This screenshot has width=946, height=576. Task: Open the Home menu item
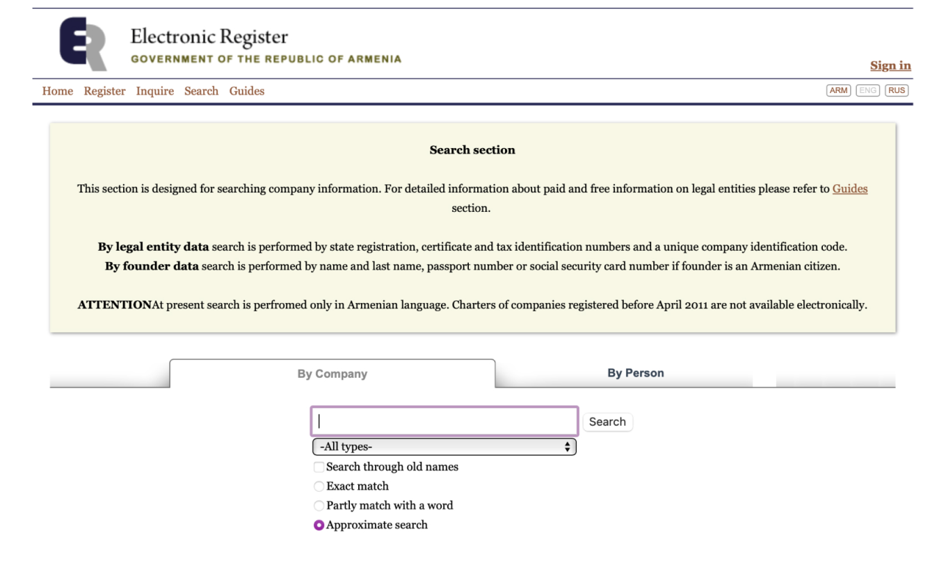coord(58,91)
